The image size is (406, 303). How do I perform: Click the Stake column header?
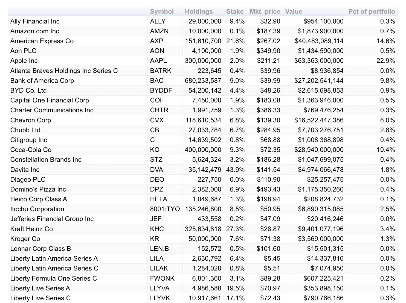tap(235, 11)
